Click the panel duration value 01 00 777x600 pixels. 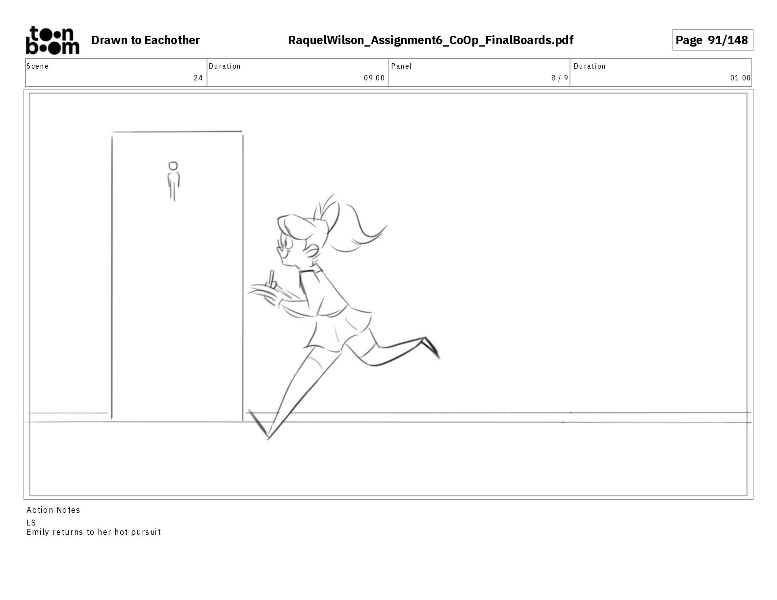740,78
